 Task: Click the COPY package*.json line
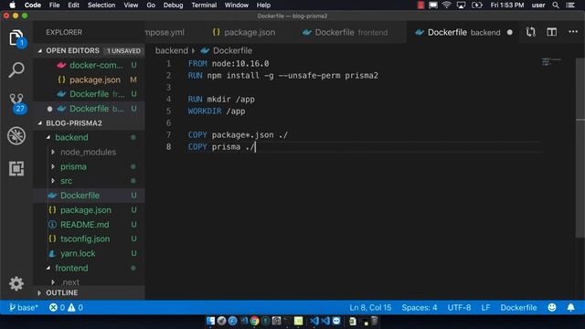point(238,134)
